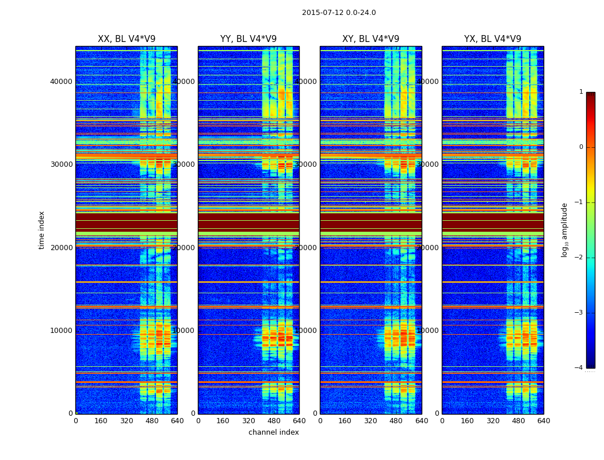The height and width of the screenshot is (460, 604).
Task: Click the time index y-axis label
Action: pos(41,230)
